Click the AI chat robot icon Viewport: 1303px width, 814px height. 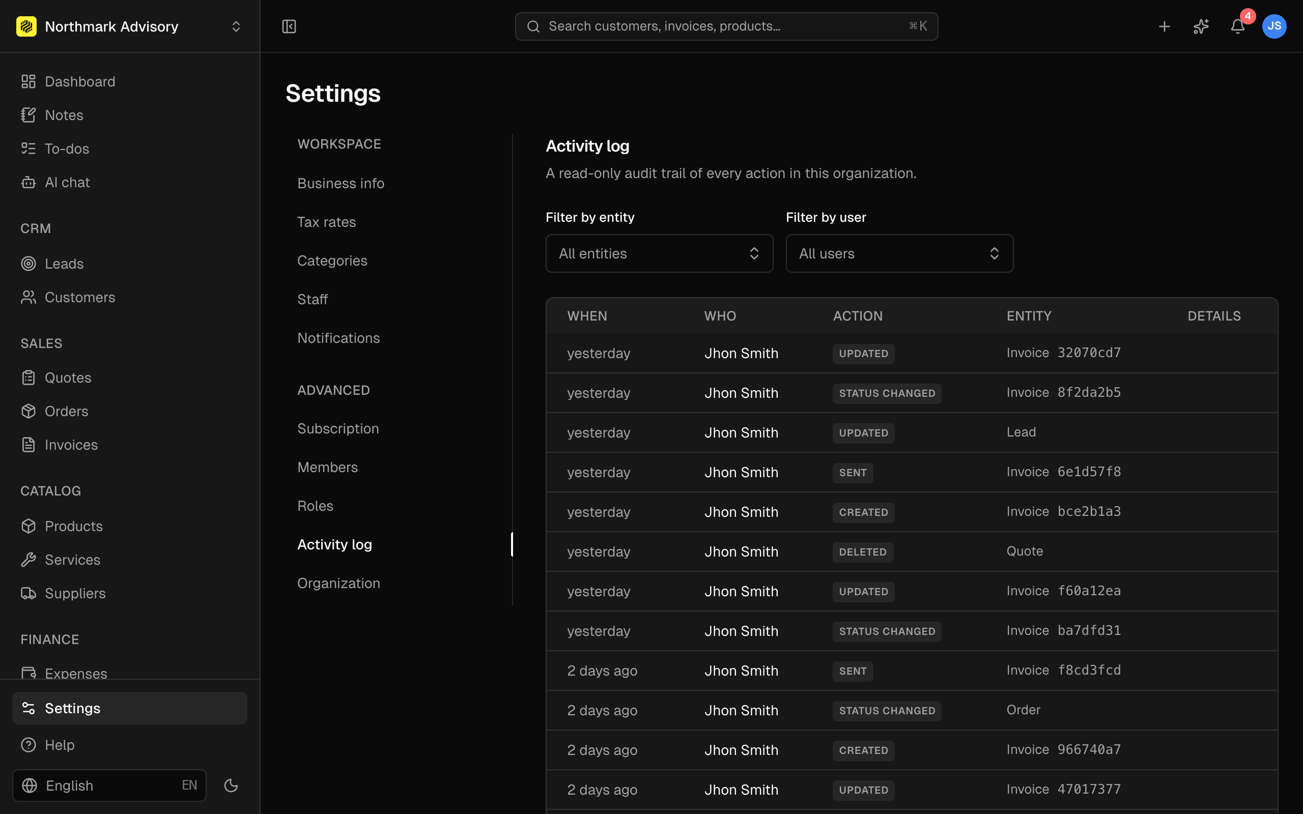pyautogui.click(x=29, y=183)
